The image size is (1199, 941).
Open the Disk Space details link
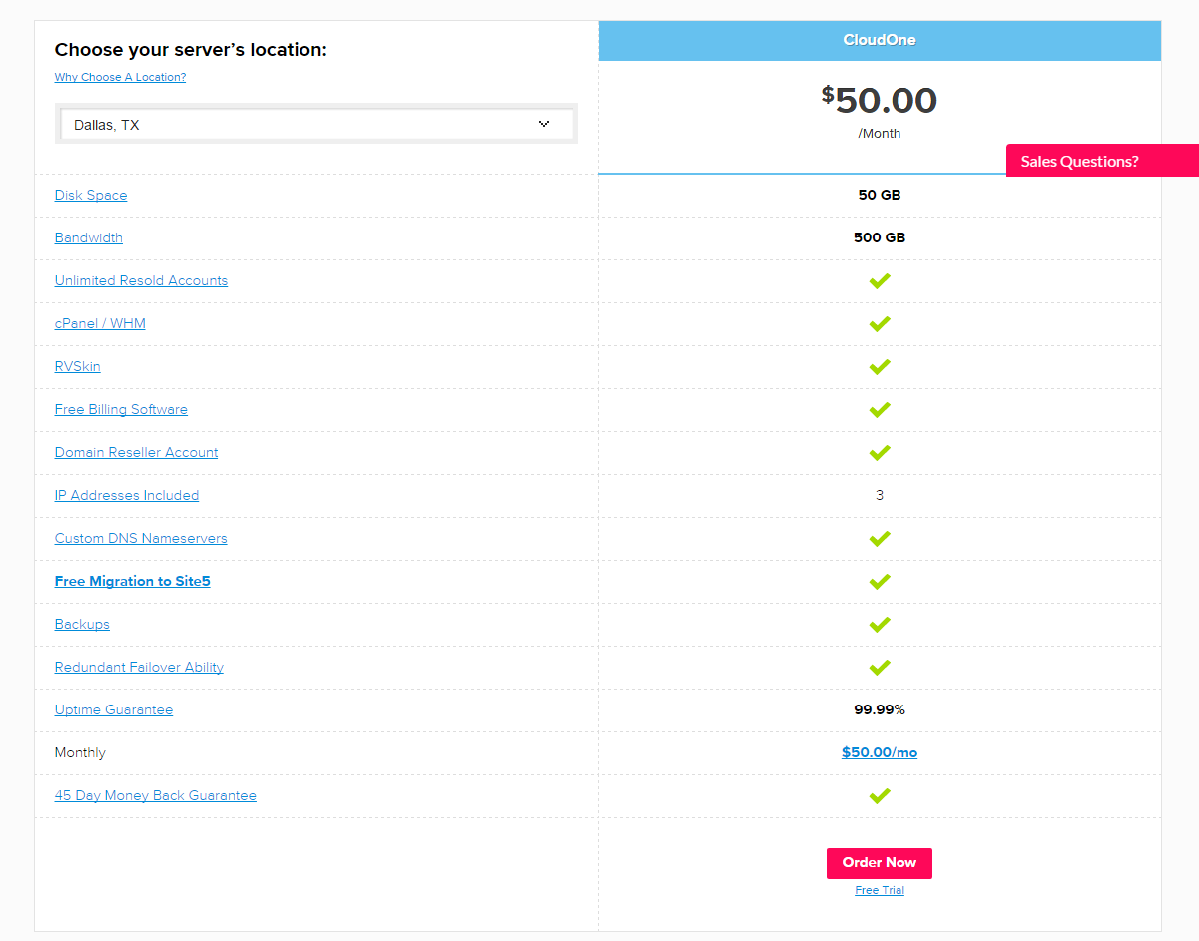(91, 195)
